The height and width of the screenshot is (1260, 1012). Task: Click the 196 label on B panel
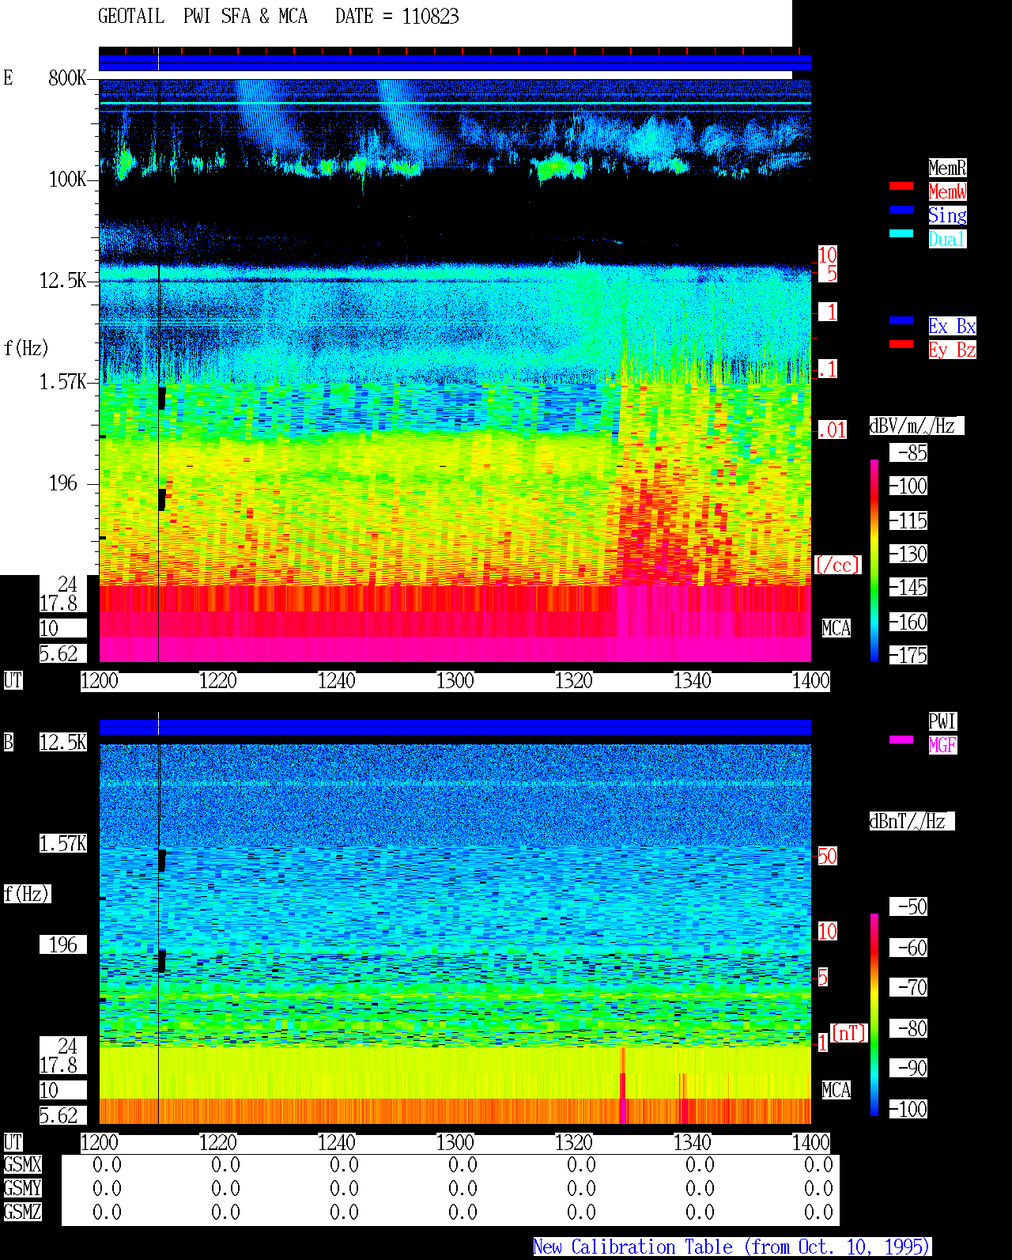[x=63, y=944]
